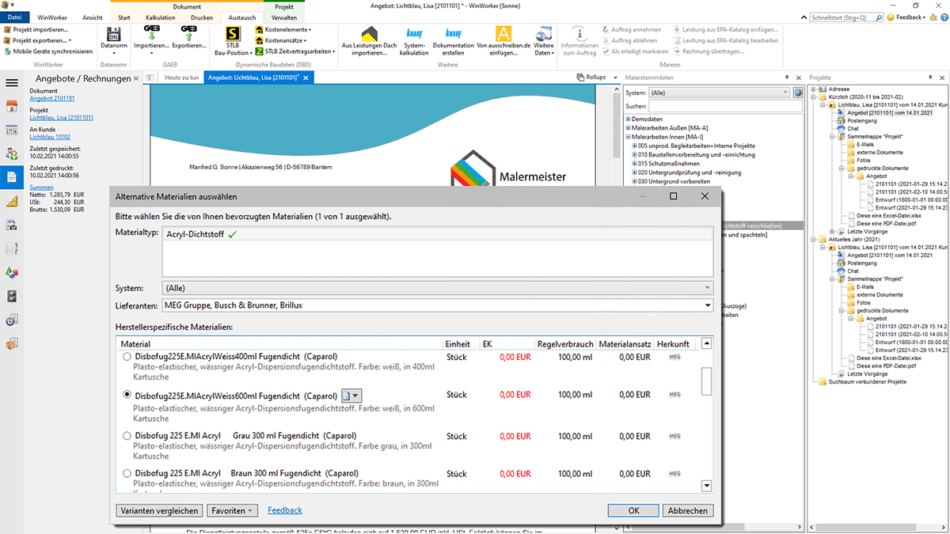Click the materials list scroll-down arrow
Image resolution: width=950 pixels, height=534 pixels.
707,486
